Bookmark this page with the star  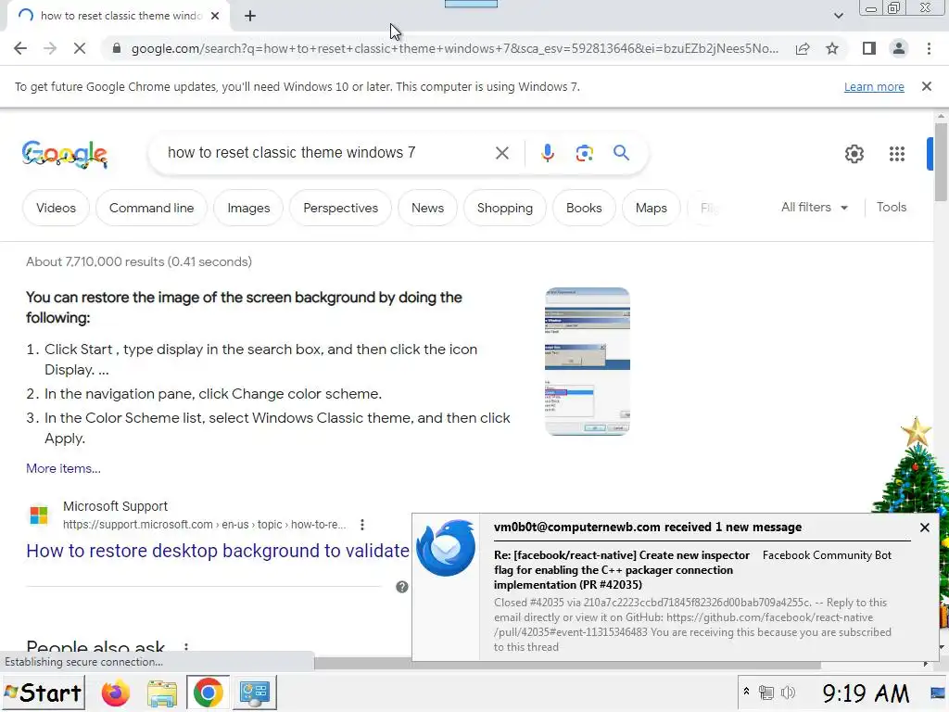[832, 48]
